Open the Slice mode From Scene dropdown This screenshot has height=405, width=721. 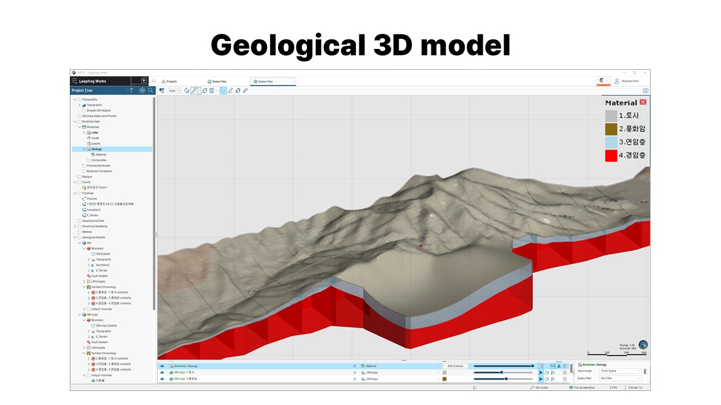click(x=620, y=371)
